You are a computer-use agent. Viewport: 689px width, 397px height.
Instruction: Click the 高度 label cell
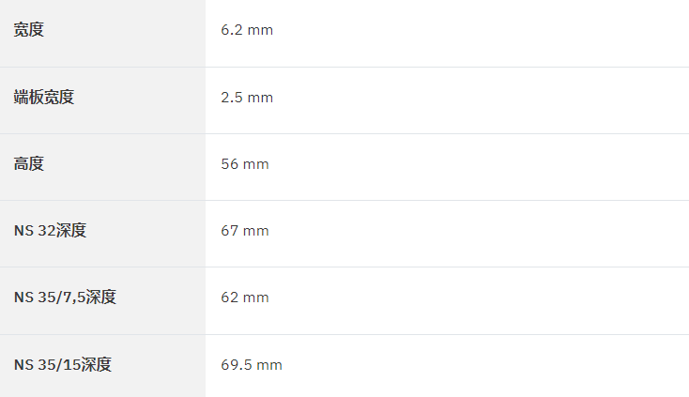[x=102, y=167]
